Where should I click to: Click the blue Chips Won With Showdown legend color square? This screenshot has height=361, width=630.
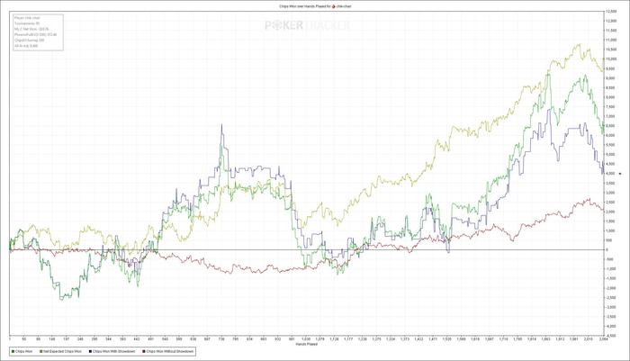pyautogui.click(x=90, y=351)
